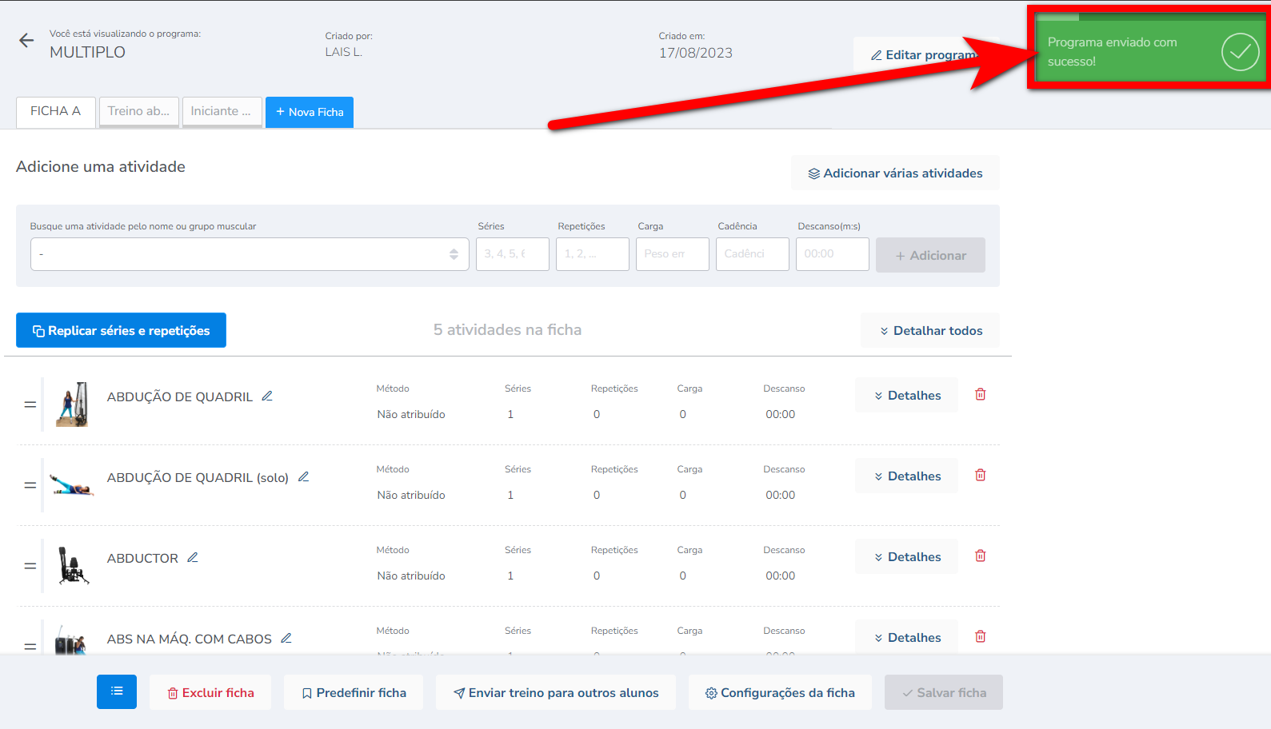
Task: Select the Iniciante tab
Action: tap(222, 112)
